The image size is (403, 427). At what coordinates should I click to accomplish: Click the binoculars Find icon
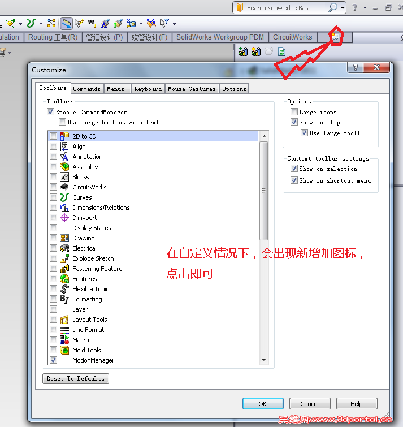tap(92, 23)
